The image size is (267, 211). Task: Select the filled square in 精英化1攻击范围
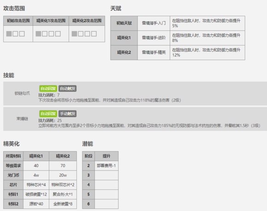pyautogui.click(x=38, y=34)
